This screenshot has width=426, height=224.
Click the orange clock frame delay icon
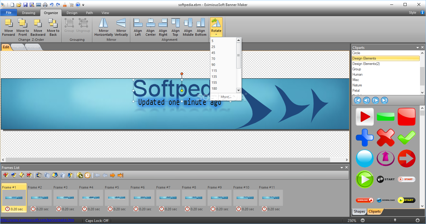pyautogui.click(x=87, y=175)
